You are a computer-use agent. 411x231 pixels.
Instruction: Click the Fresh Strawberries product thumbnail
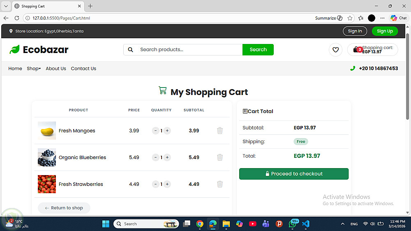pyautogui.click(x=47, y=184)
